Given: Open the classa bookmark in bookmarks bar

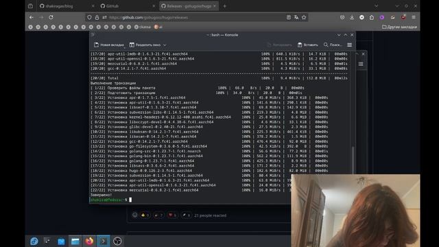Looking at the screenshot, I should click(143, 27).
